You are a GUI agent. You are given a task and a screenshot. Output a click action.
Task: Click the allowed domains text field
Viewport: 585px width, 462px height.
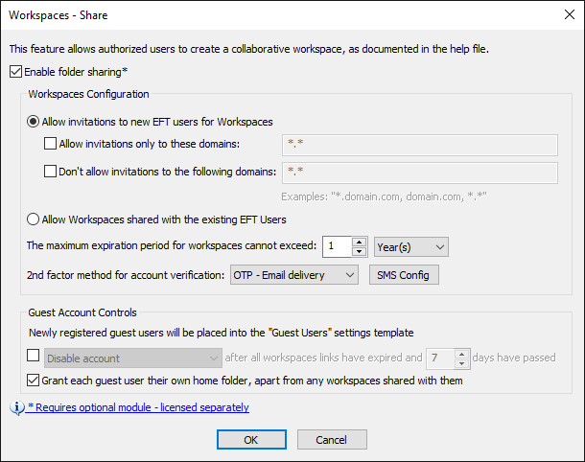420,145
